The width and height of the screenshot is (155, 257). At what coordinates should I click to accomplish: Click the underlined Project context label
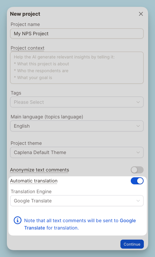pyautogui.click(x=27, y=48)
